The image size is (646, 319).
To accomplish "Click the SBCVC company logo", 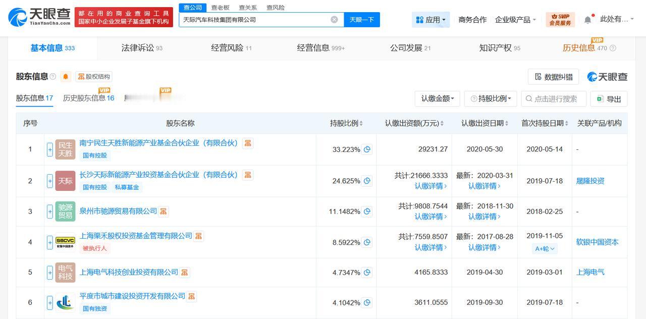I will point(66,242).
